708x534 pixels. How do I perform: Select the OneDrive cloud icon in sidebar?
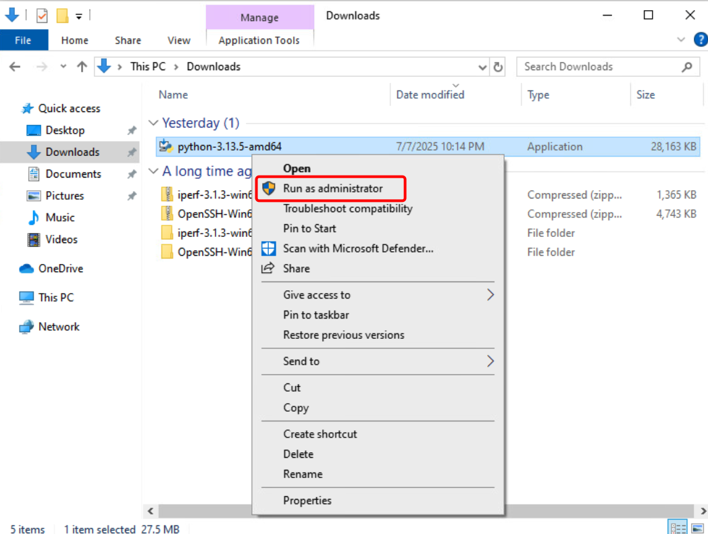pyautogui.click(x=26, y=269)
